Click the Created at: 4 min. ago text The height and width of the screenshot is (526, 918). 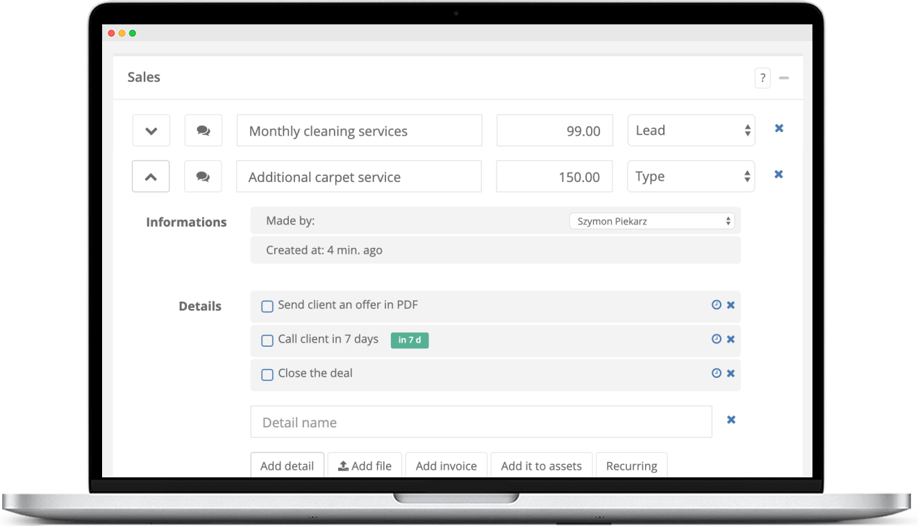pyautogui.click(x=324, y=250)
